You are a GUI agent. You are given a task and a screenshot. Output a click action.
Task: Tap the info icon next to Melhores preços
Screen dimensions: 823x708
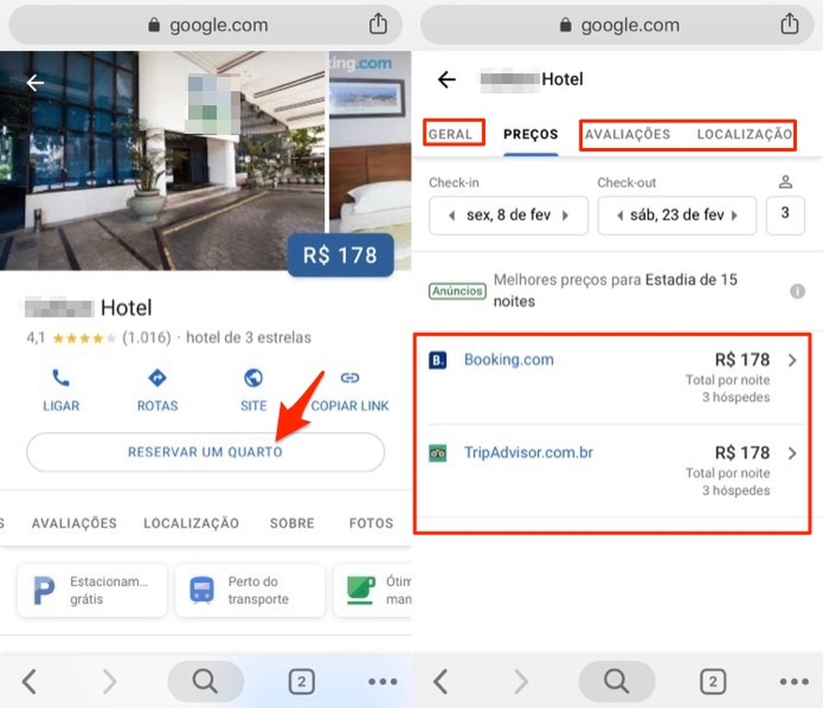click(x=797, y=291)
